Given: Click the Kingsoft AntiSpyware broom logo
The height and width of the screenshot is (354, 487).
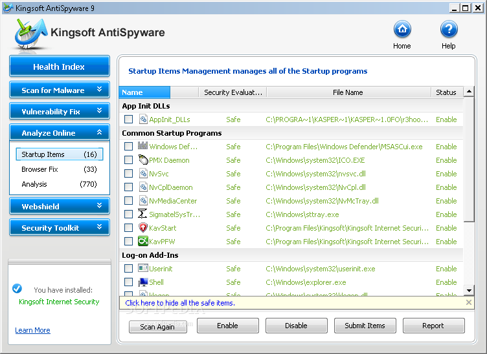Looking at the screenshot, I should pyautogui.click(x=30, y=33).
